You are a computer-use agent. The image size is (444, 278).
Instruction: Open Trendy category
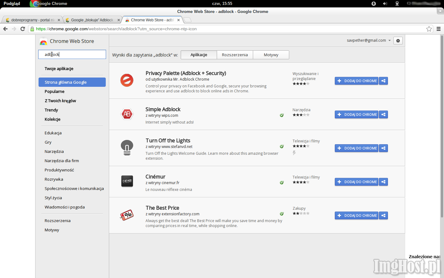pos(51,110)
